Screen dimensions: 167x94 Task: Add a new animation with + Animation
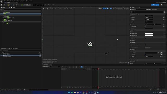[x=45, y=67]
